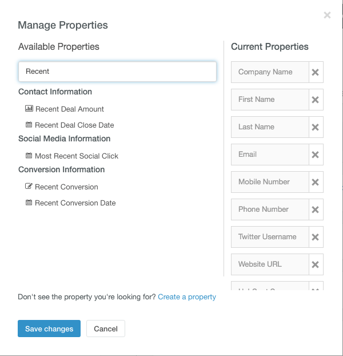The height and width of the screenshot is (356, 343).
Task: Click the Conversion Information group heading
Action: pos(61,169)
